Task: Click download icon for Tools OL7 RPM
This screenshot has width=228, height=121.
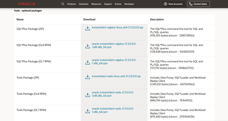Action: (x=88, y=111)
